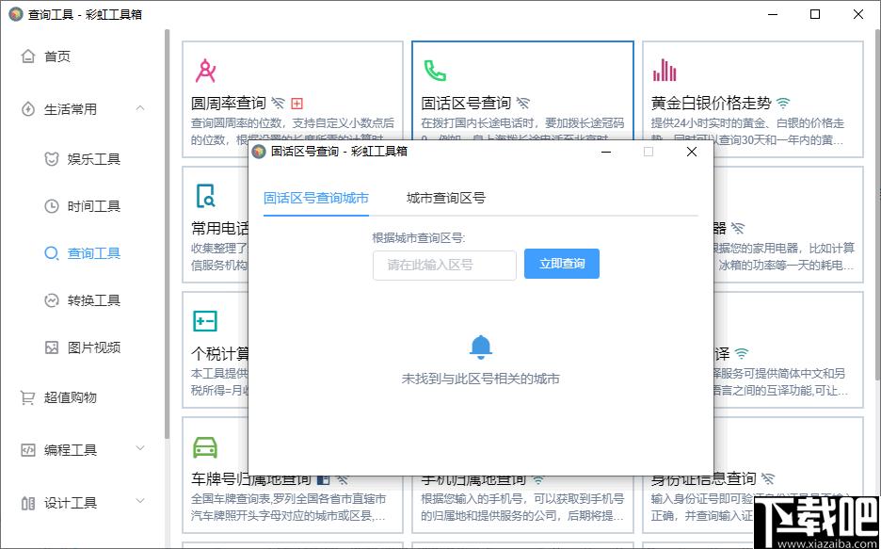The height and width of the screenshot is (549, 881).
Task: Click the red plus icon beside 圆周率查询
Action: coord(296,103)
